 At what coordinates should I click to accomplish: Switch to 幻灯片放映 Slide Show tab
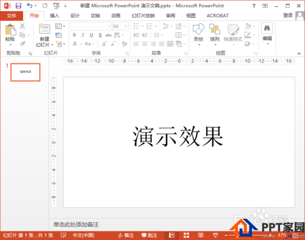(x=143, y=16)
